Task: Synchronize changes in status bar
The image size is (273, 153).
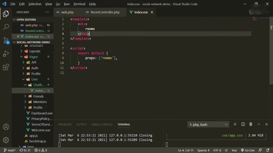Action: (25, 150)
